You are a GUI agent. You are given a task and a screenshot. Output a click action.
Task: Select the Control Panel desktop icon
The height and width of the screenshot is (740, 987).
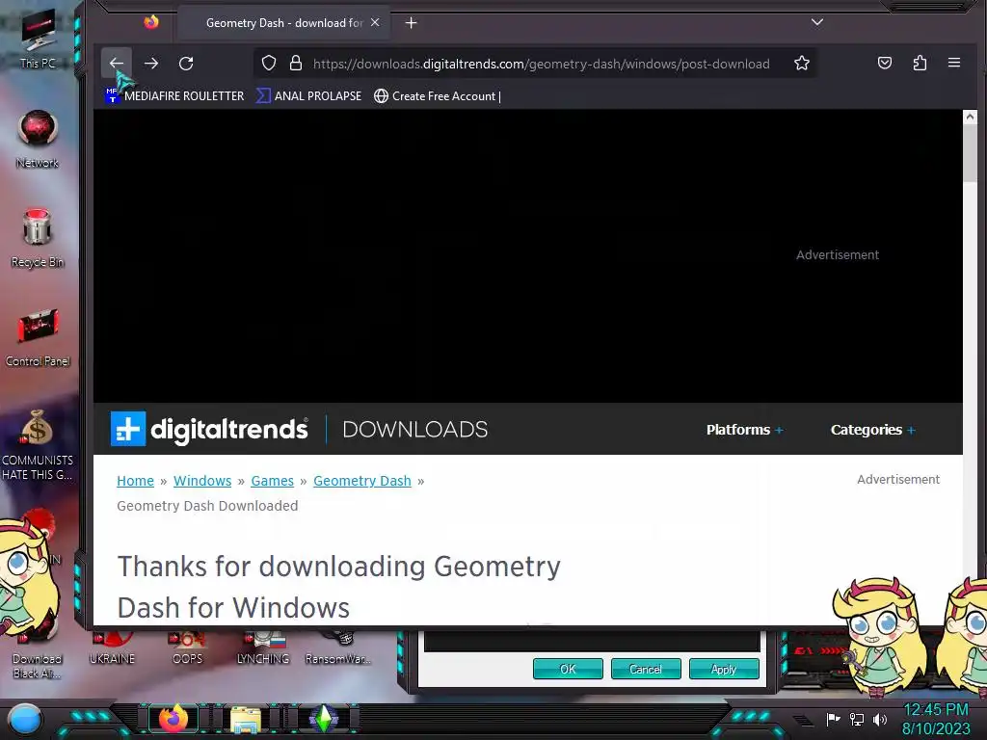(38, 337)
